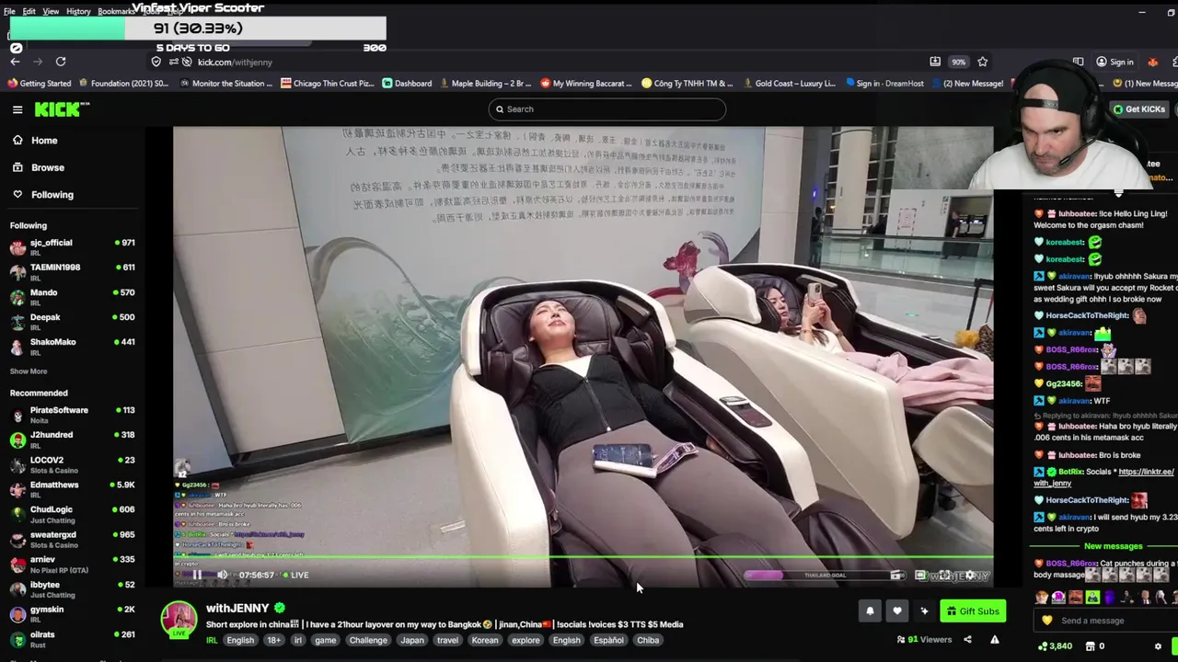
Task: Open arniev recommended channel
Action: point(72,563)
